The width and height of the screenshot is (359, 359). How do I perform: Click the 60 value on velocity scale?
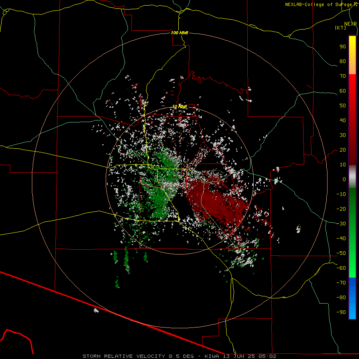[343, 91]
